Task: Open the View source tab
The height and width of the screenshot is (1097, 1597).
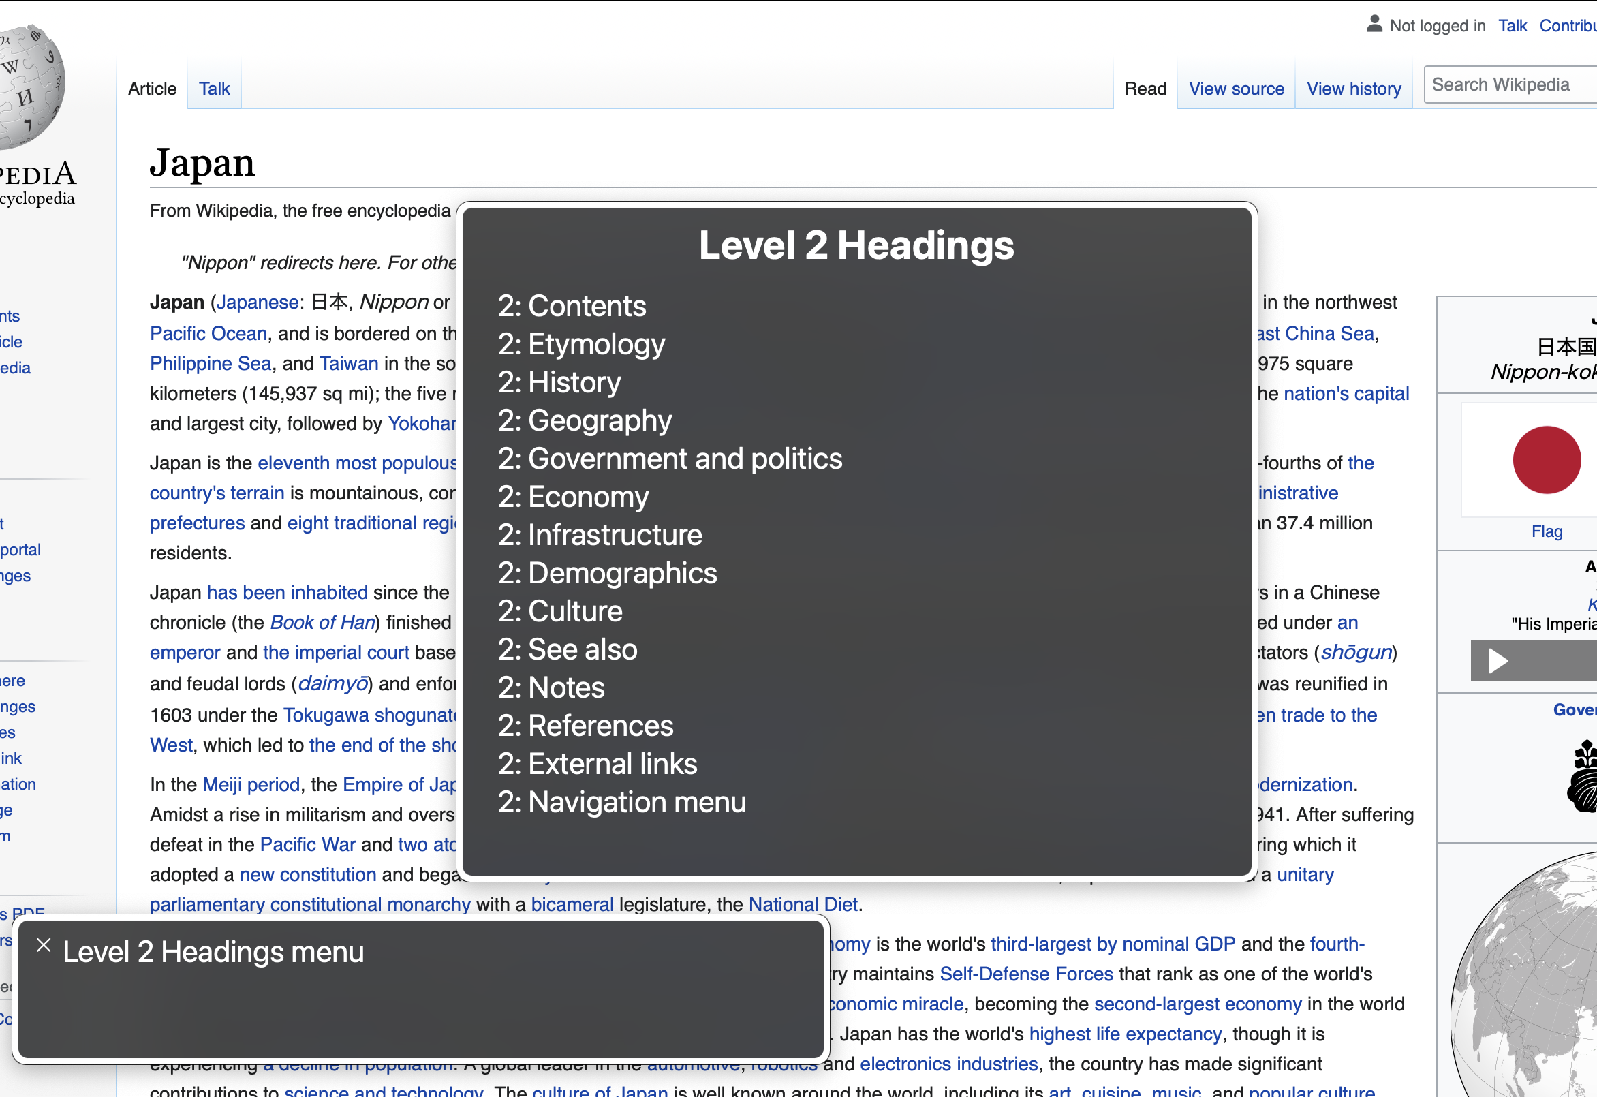Action: pyautogui.click(x=1236, y=89)
